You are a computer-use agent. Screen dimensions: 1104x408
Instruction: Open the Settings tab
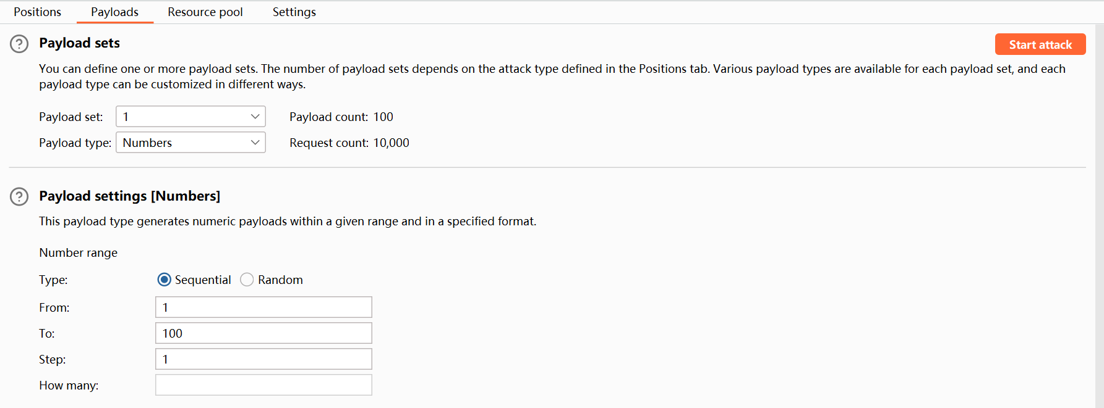tap(294, 12)
